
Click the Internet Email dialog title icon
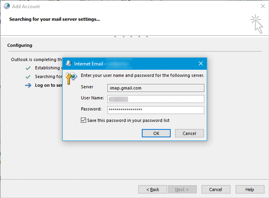click(x=68, y=63)
